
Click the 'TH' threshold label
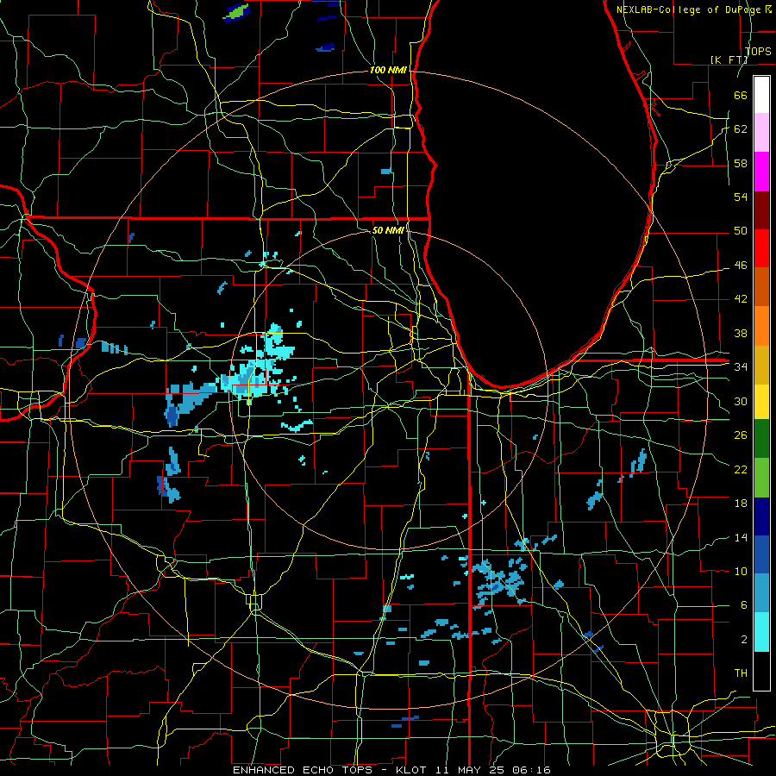[x=741, y=673]
